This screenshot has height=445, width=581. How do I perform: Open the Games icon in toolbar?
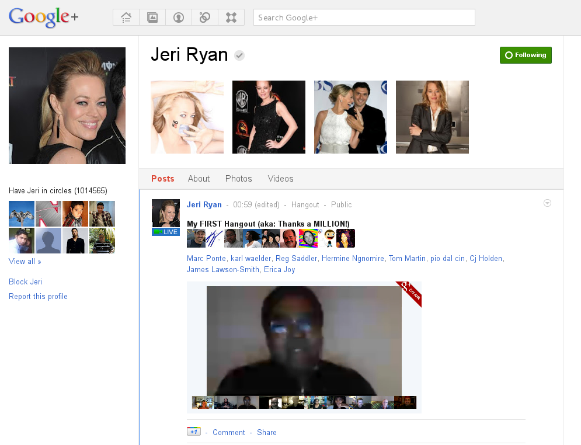point(231,18)
